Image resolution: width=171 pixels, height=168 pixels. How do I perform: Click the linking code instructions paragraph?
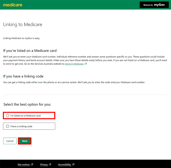[74, 82]
